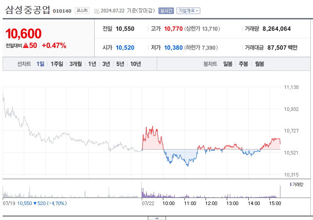Screen dimensions: 313x220
Task: Click the 시가 value 10,520
Action: point(125,48)
